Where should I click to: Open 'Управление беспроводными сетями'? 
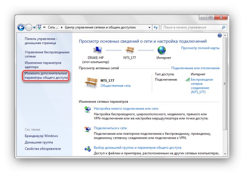pyautogui.click(x=47, y=54)
